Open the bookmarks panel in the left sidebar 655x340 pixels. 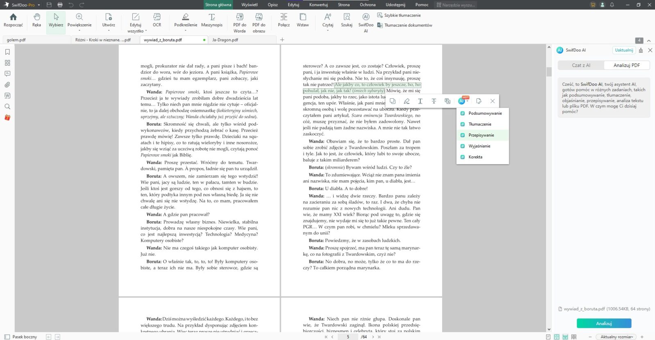[7, 52]
